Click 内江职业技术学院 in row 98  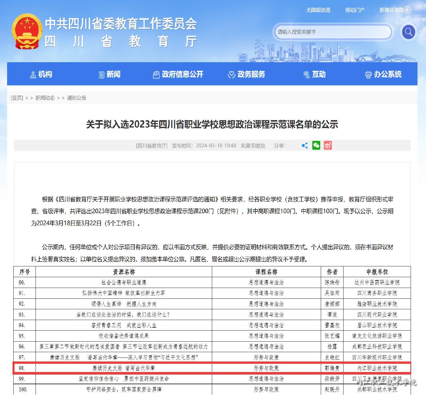pos(377,368)
